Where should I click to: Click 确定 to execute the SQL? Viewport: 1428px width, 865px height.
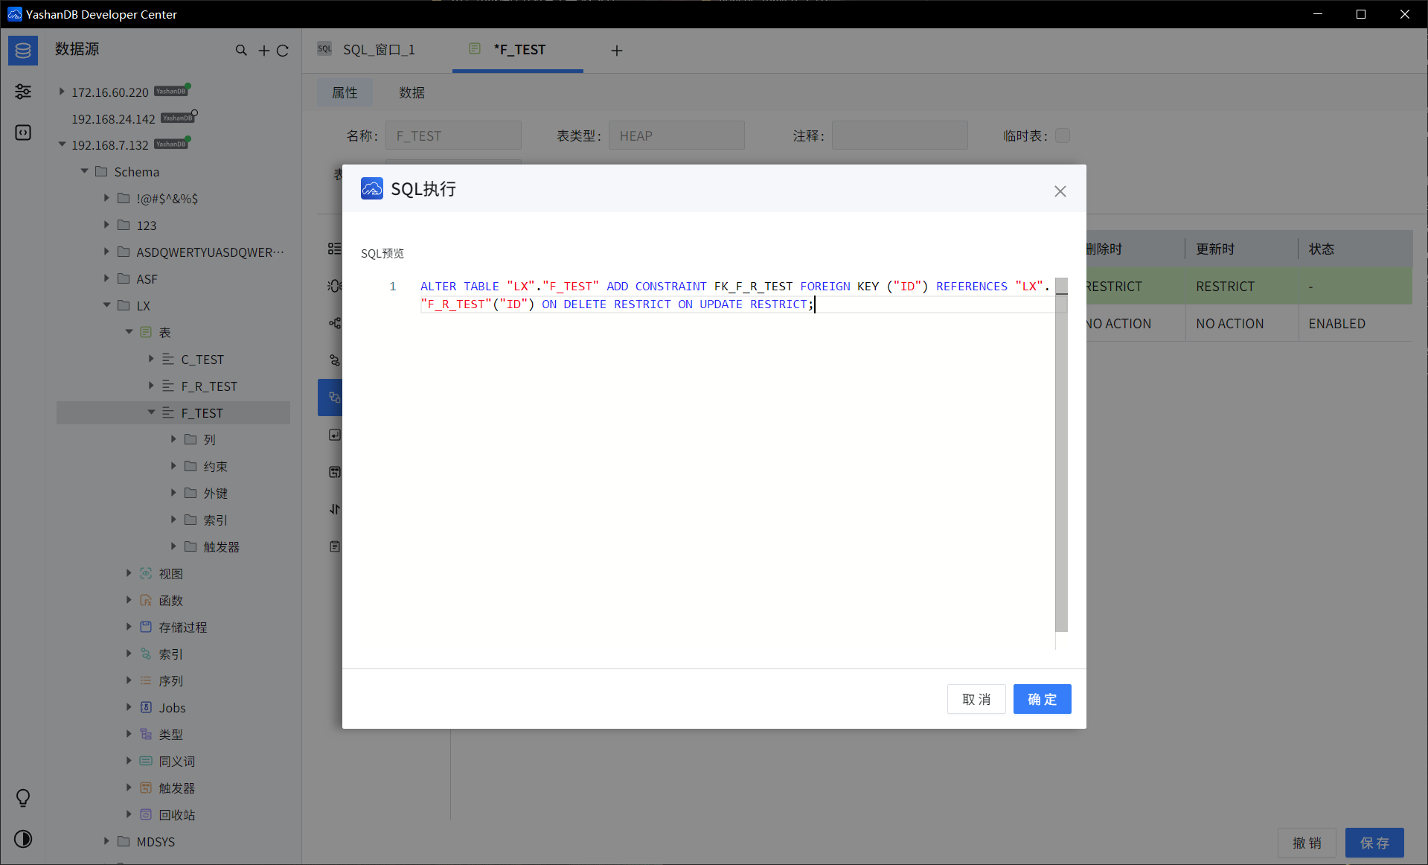click(x=1041, y=699)
